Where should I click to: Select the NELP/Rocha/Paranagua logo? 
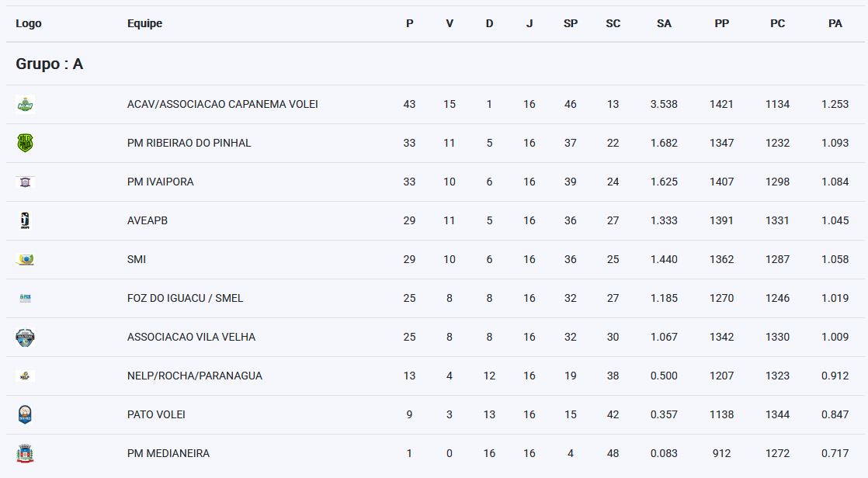[25, 376]
